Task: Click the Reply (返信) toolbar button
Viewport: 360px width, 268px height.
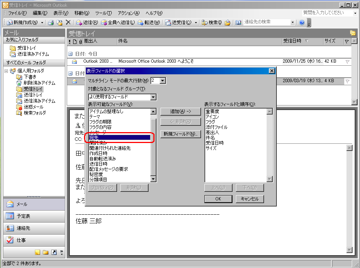Action: [87, 22]
